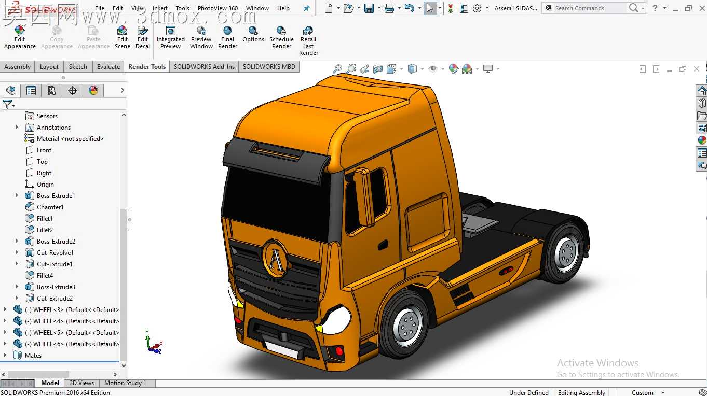This screenshot has width=707, height=396.
Task: Open the display style dropdown arrow
Action: 422,69
